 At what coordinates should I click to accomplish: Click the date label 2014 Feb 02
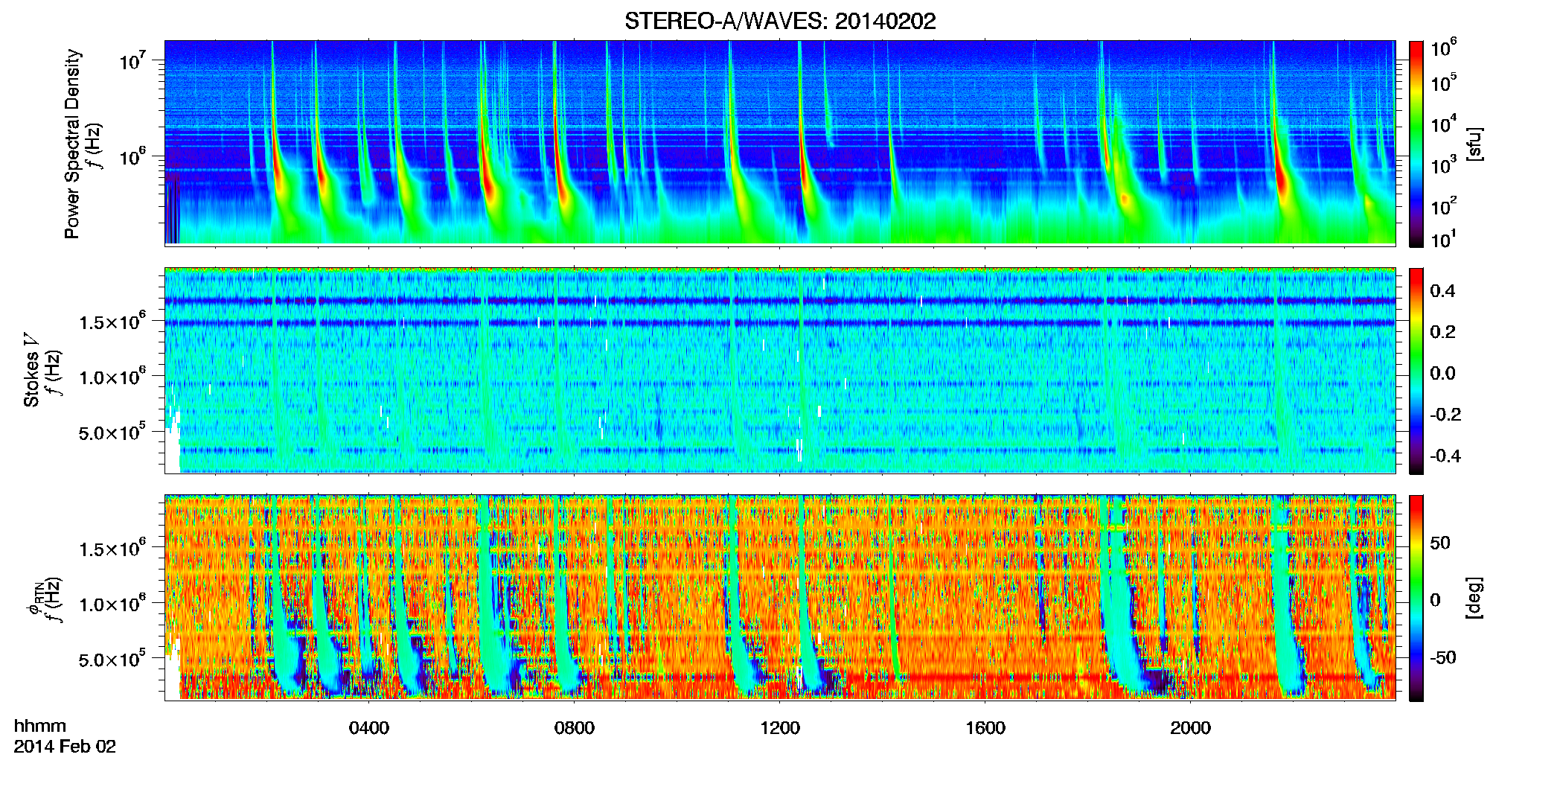coord(65,747)
